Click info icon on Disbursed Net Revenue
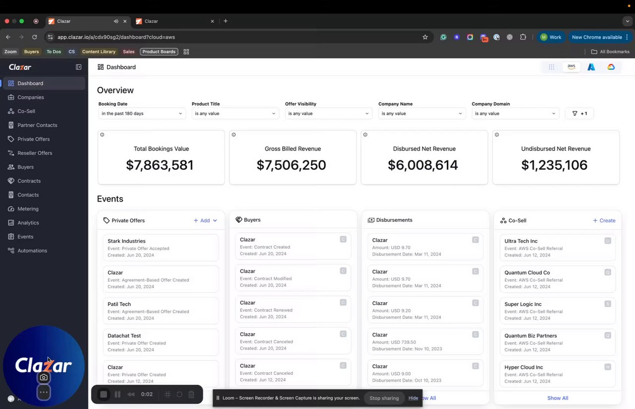 (x=365, y=135)
